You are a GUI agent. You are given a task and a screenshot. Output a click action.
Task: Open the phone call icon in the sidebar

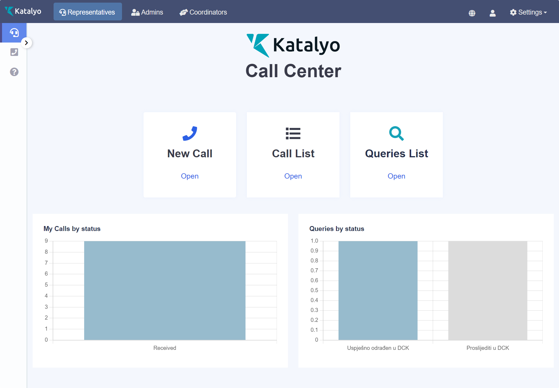(14, 52)
